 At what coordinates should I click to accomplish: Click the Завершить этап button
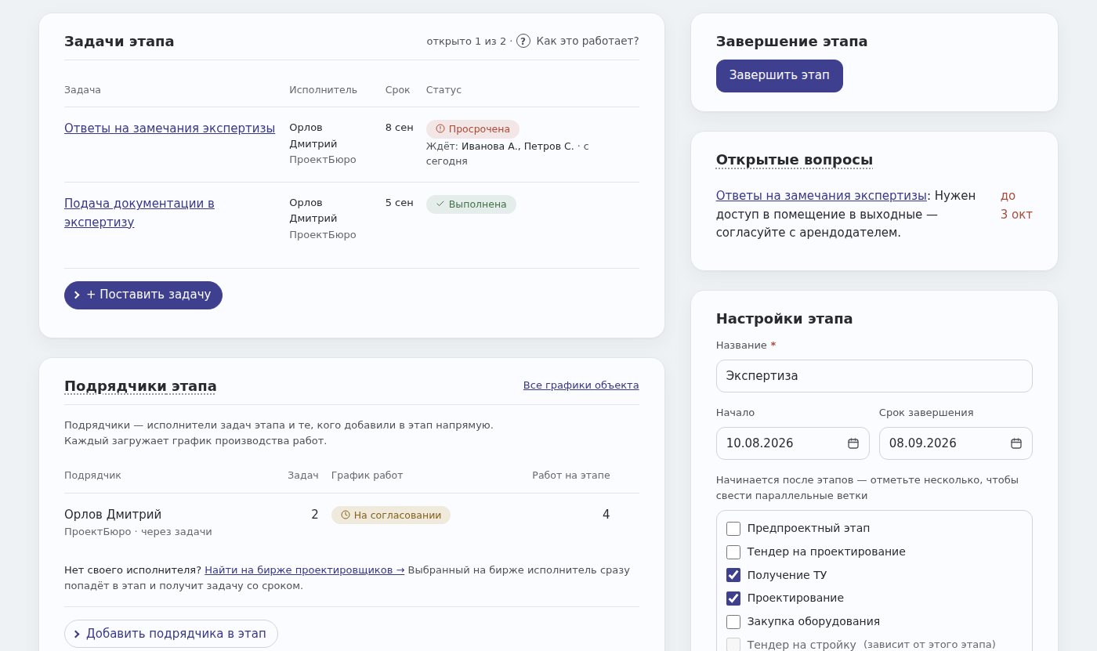pyautogui.click(x=780, y=76)
